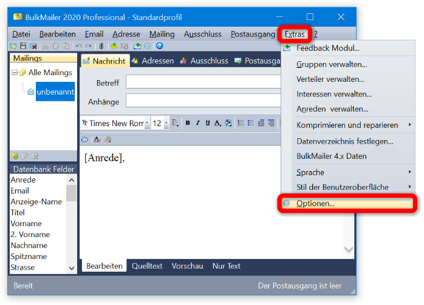The width and height of the screenshot is (424, 305).
Task: Click the bulleted list icon
Action: point(251,123)
